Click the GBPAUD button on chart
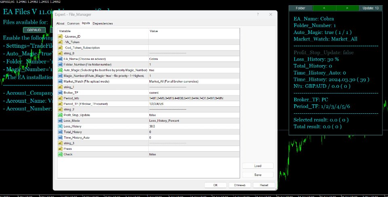The image size is (388, 197). [x=34, y=30]
